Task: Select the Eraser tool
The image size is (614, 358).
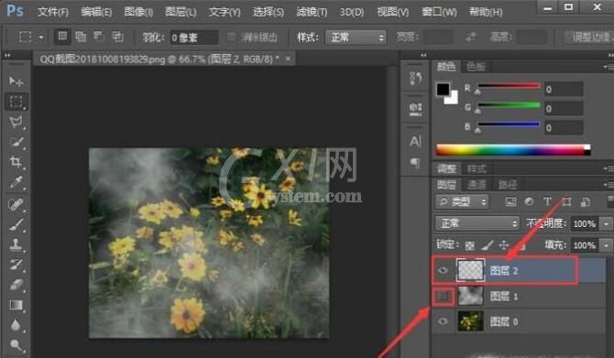Action: [x=16, y=285]
